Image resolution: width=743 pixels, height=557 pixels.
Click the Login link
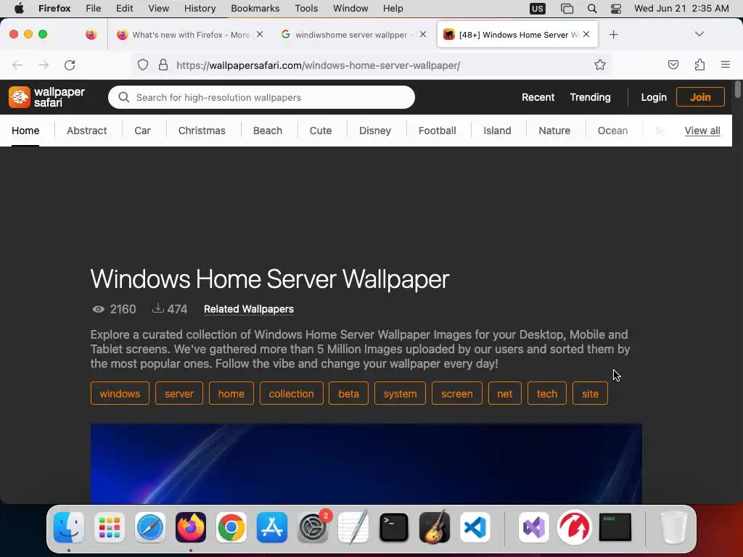[654, 97]
